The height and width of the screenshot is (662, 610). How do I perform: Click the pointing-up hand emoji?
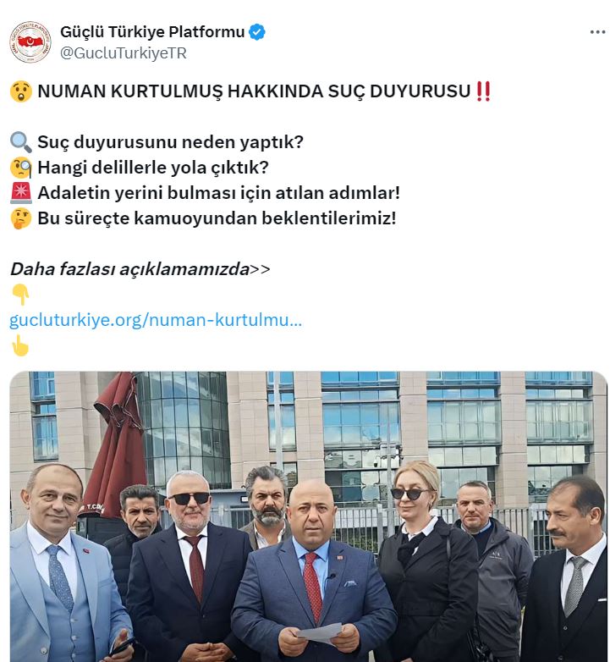[19, 345]
